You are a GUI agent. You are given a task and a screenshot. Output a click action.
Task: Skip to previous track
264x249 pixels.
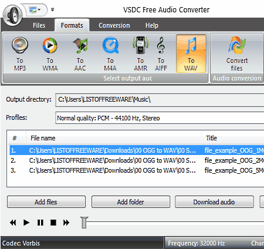tap(13, 223)
